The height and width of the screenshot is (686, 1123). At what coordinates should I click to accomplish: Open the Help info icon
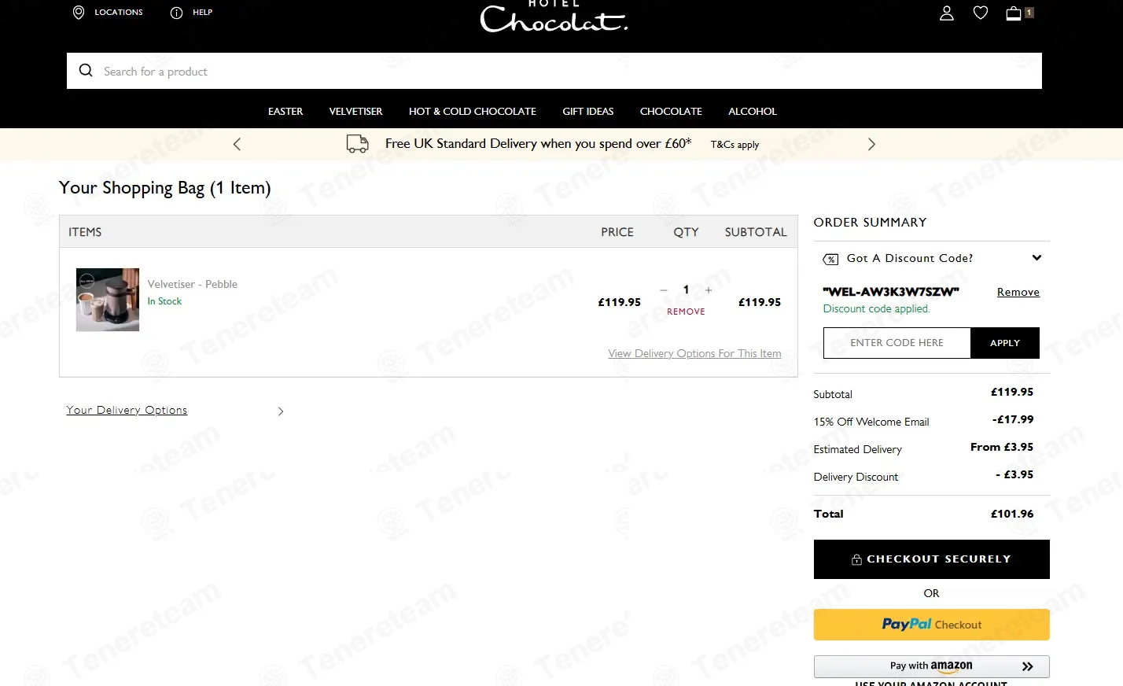pyautogui.click(x=176, y=13)
